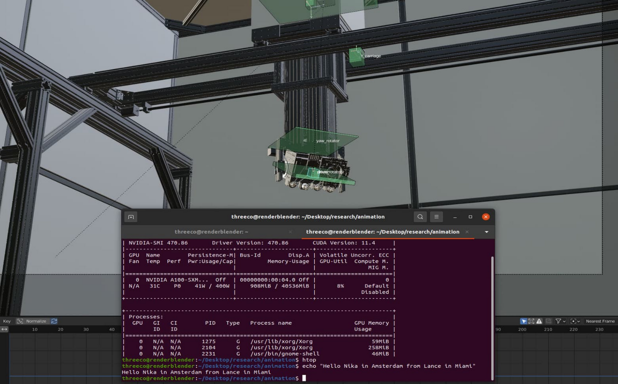
Task: Open the filter funnel dropdown
Action: [560, 321]
